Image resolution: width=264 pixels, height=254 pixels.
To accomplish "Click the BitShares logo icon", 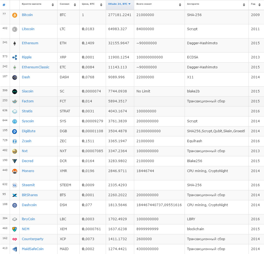I will pyautogui.click(x=15, y=195).
